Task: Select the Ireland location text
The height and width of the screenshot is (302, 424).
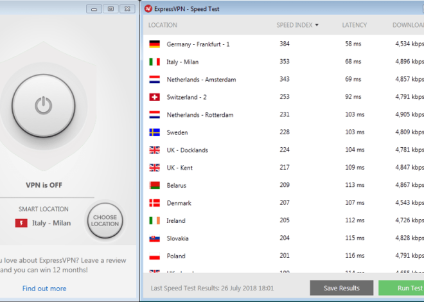Action: 176,220
